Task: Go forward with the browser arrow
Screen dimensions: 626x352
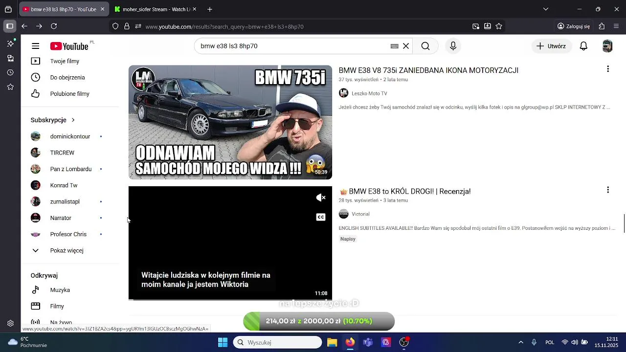Action: pos(39,26)
